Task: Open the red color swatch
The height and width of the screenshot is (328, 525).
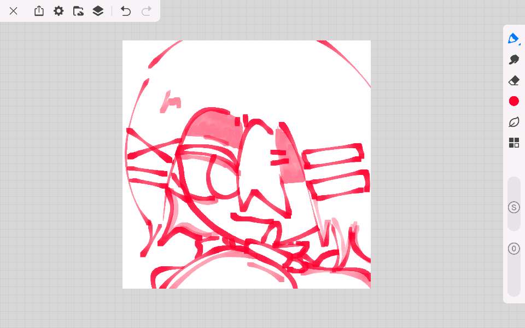Action: [514, 101]
